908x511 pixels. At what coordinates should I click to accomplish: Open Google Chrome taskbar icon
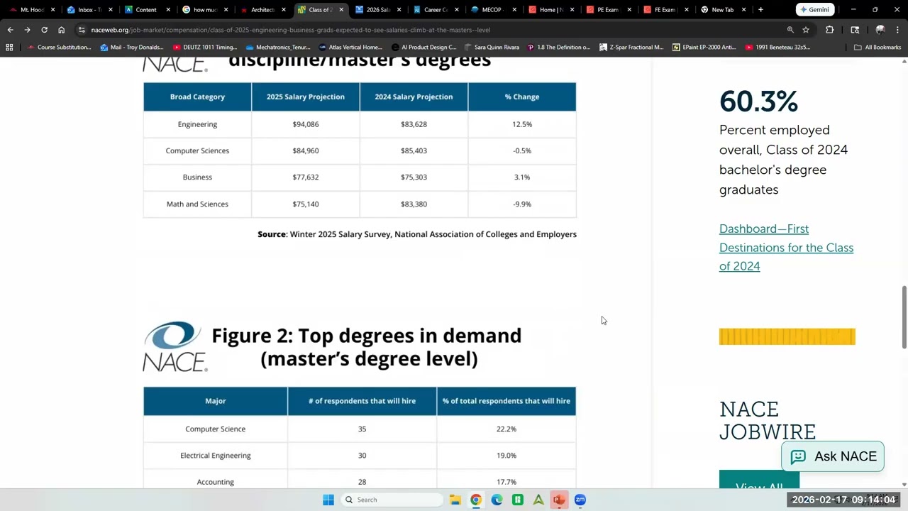pyautogui.click(x=476, y=500)
